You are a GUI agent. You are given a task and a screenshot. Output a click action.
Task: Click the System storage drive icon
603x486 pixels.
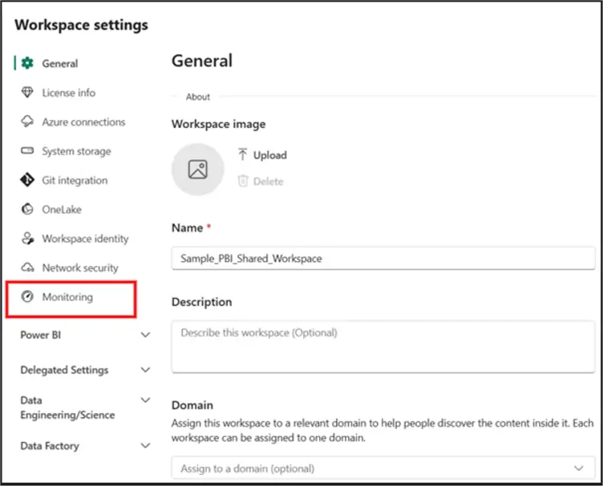pyautogui.click(x=27, y=151)
